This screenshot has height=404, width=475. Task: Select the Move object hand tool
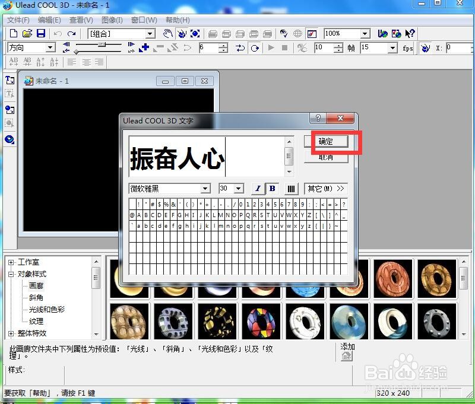click(167, 34)
